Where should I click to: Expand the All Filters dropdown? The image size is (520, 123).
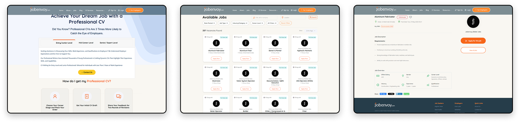coord(272,23)
